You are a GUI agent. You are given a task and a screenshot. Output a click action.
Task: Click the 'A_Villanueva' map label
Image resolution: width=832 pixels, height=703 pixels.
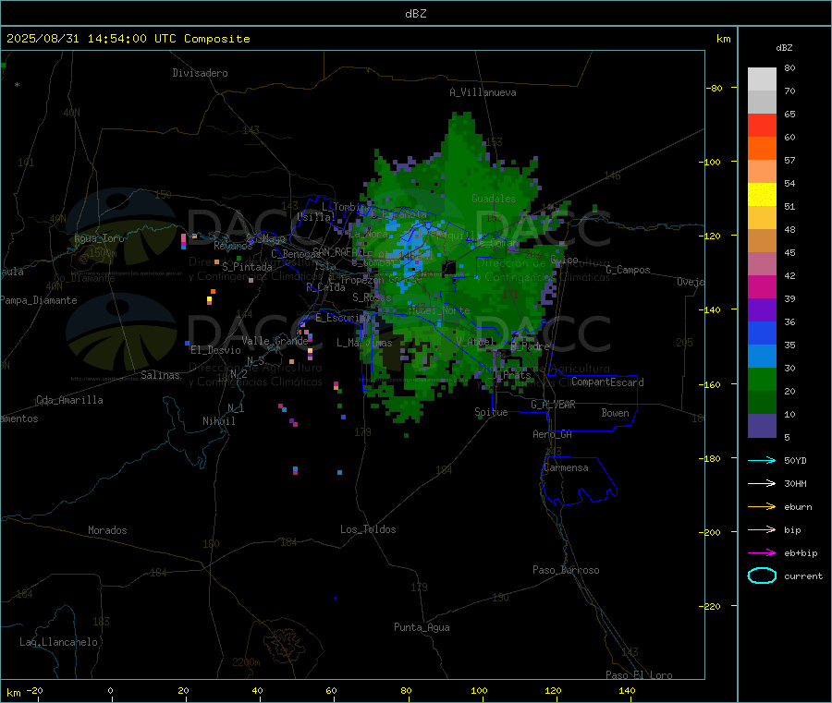click(x=483, y=92)
